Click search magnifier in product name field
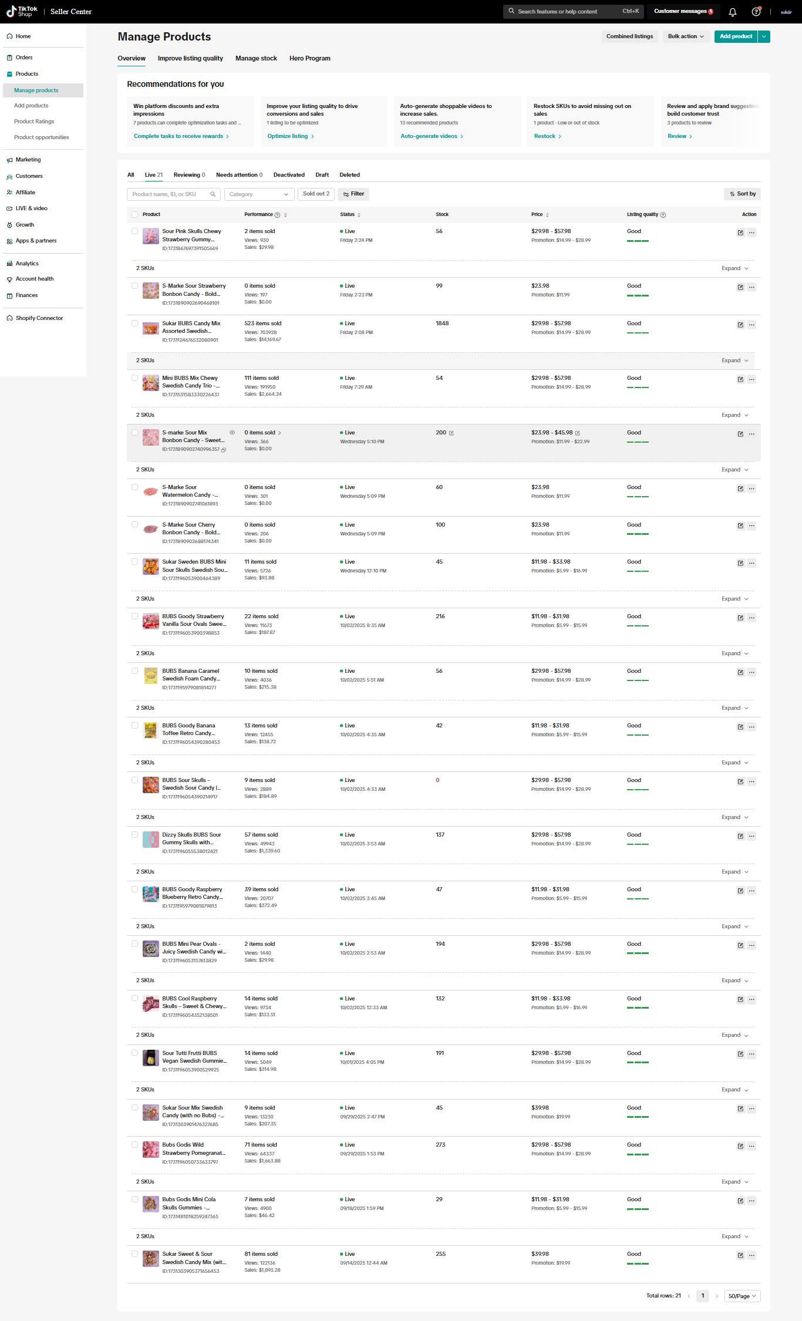802x1321 pixels. tap(213, 194)
